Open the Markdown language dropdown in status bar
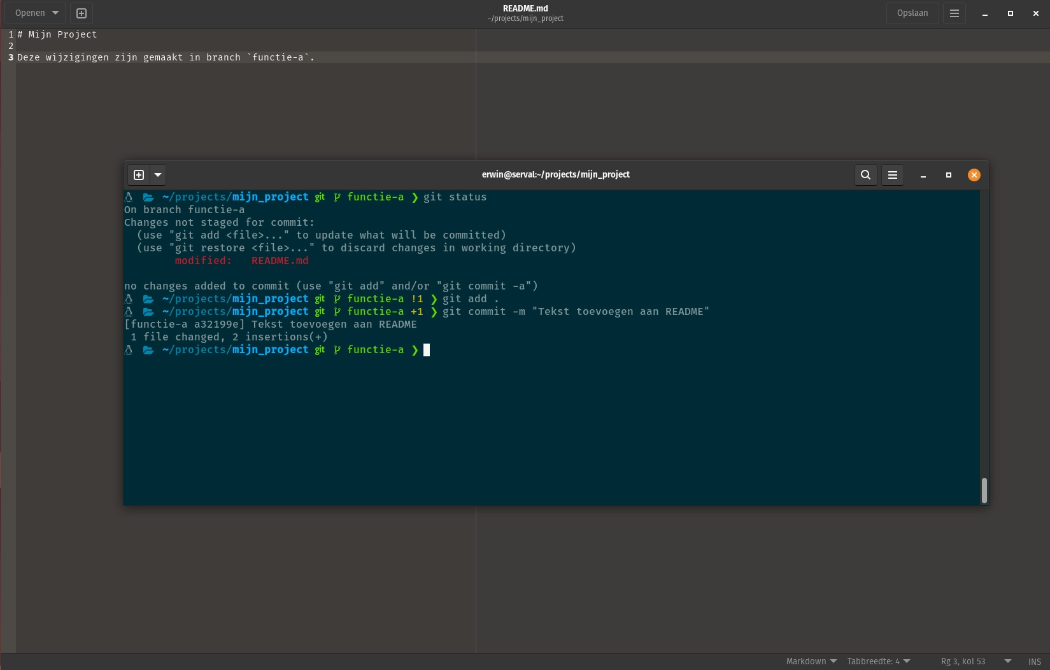 click(x=811, y=662)
